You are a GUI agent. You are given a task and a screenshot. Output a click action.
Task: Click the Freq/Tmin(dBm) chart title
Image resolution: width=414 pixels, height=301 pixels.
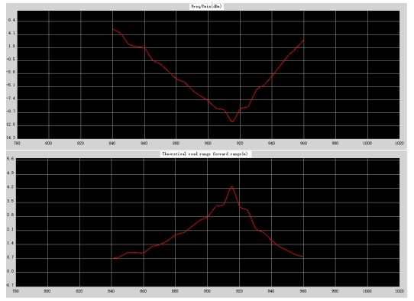(x=206, y=7)
